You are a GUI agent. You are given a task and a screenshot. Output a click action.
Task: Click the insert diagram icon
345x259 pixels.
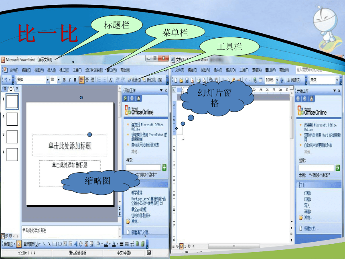(81, 244)
